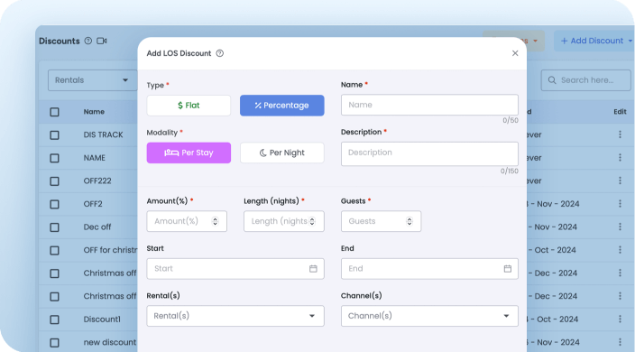Click the OFF222 row name

pos(97,181)
